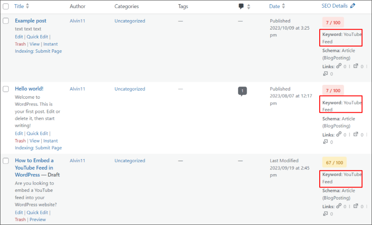Trash the YouTube Feed draft post
Viewport: 372px width, 225px height.
pyautogui.click(x=20, y=220)
